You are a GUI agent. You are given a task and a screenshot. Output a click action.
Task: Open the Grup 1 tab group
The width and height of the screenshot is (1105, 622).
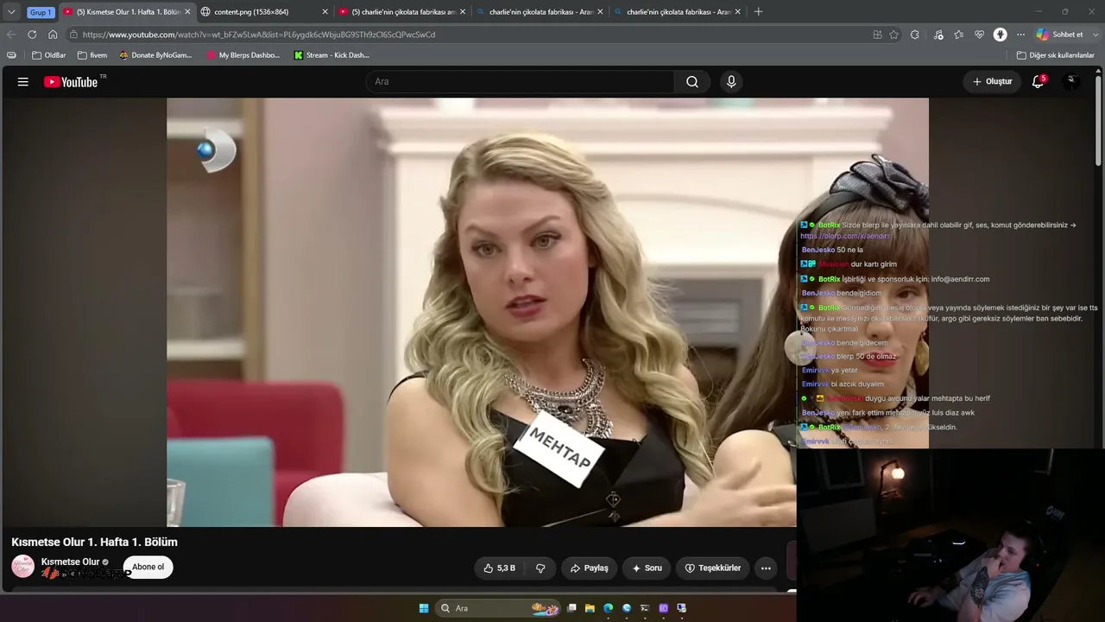pos(41,12)
